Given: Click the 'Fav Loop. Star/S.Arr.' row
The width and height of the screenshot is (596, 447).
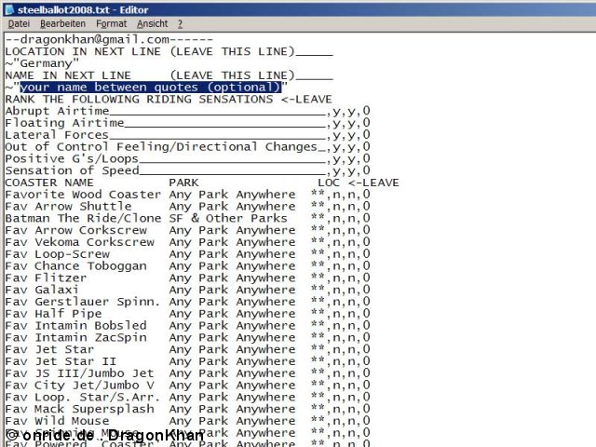Looking at the screenshot, I should tap(187, 398).
